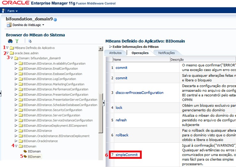This screenshot has height=167, width=236.
Task: Click folder icon of BIDomain.OracleInstance node
Action: point(21,141)
